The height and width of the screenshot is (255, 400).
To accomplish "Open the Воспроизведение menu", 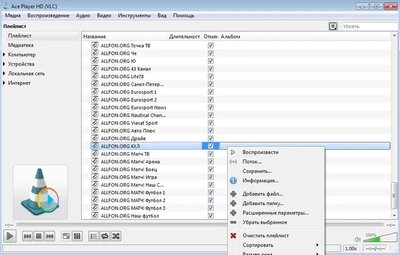I will (x=48, y=15).
